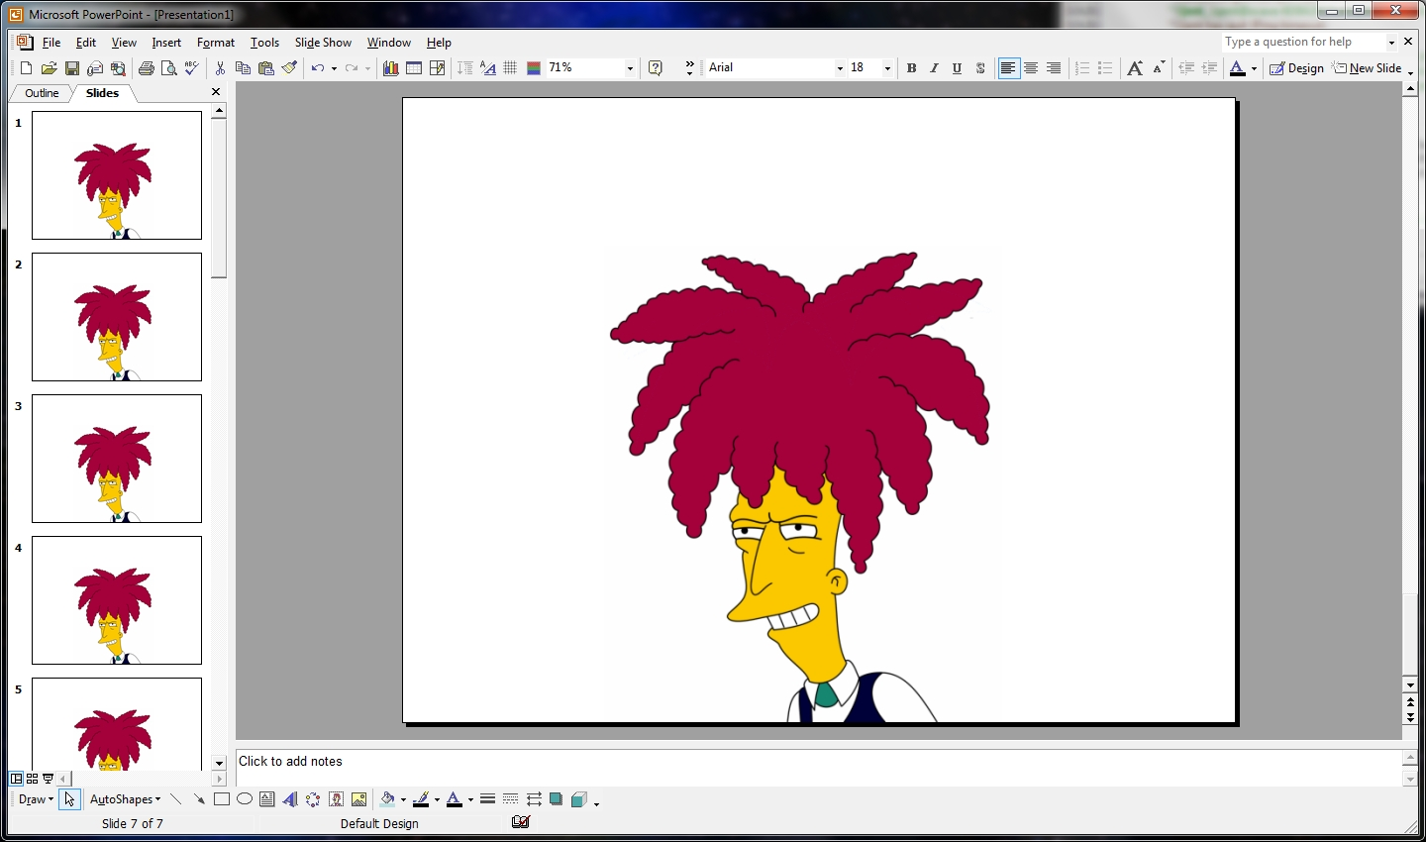Insert a text box from drawing toolbar

click(267, 799)
